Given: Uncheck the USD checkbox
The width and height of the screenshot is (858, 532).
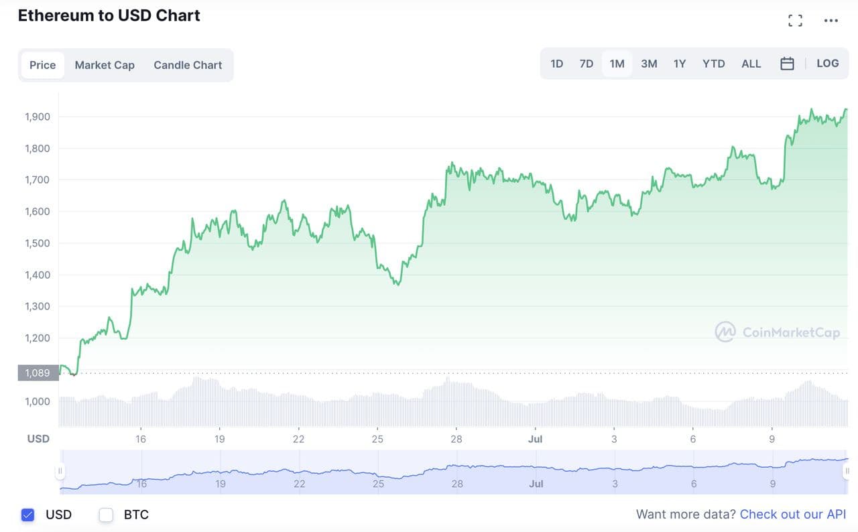Looking at the screenshot, I should click(27, 515).
